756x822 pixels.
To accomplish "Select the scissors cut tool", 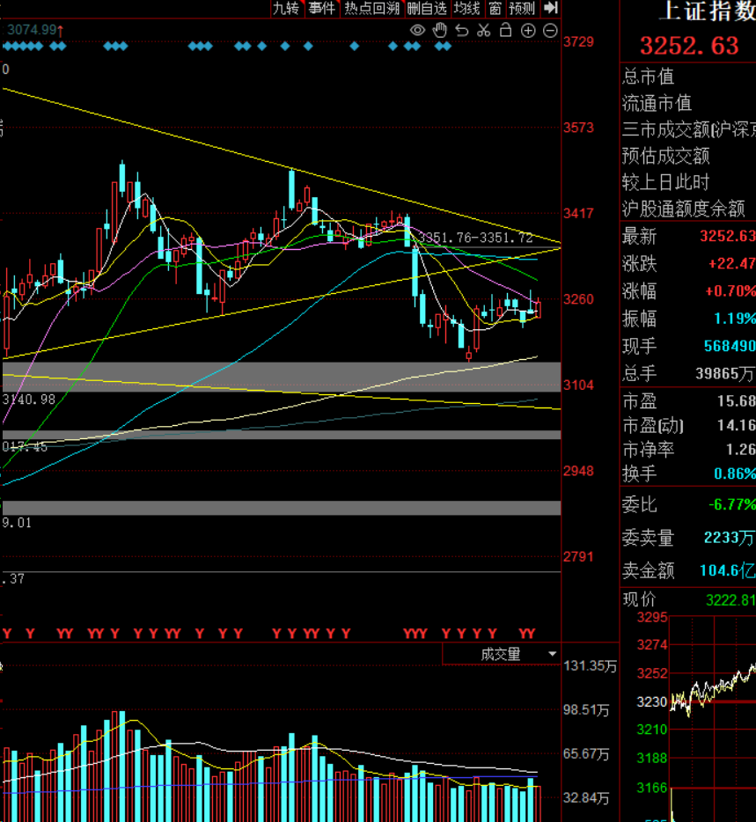I will pyautogui.click(x=483, y=30).
